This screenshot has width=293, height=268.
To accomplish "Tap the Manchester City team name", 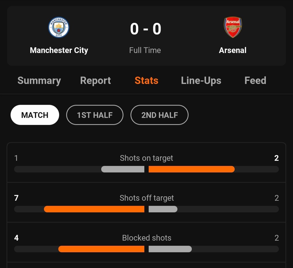I will [59, 50].
